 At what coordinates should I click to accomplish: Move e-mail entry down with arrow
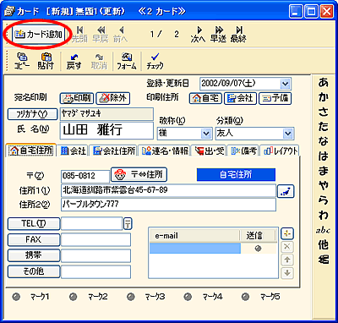[287, 273]
